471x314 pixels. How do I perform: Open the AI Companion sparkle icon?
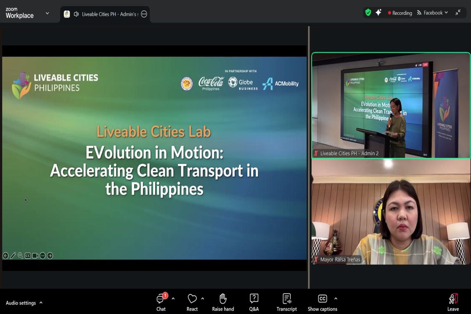pyautogui.click(x=378, y=12)
